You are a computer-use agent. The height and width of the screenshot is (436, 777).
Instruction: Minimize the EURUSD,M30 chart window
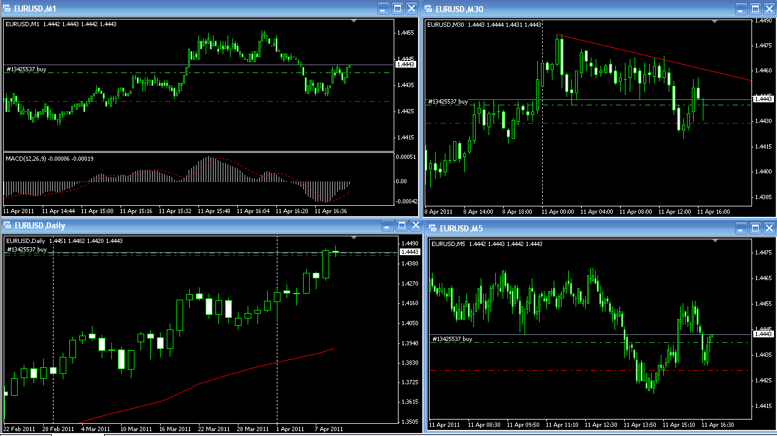(x=741, y=9)
